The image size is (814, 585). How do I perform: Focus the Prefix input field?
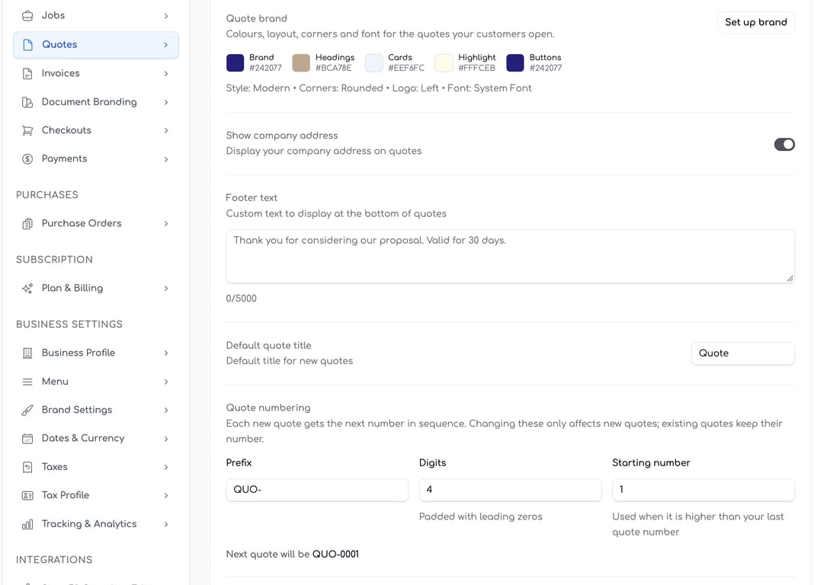tap(317, 490)
